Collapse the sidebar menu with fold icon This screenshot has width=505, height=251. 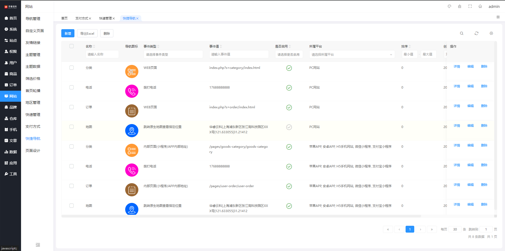tap(38, 245)
